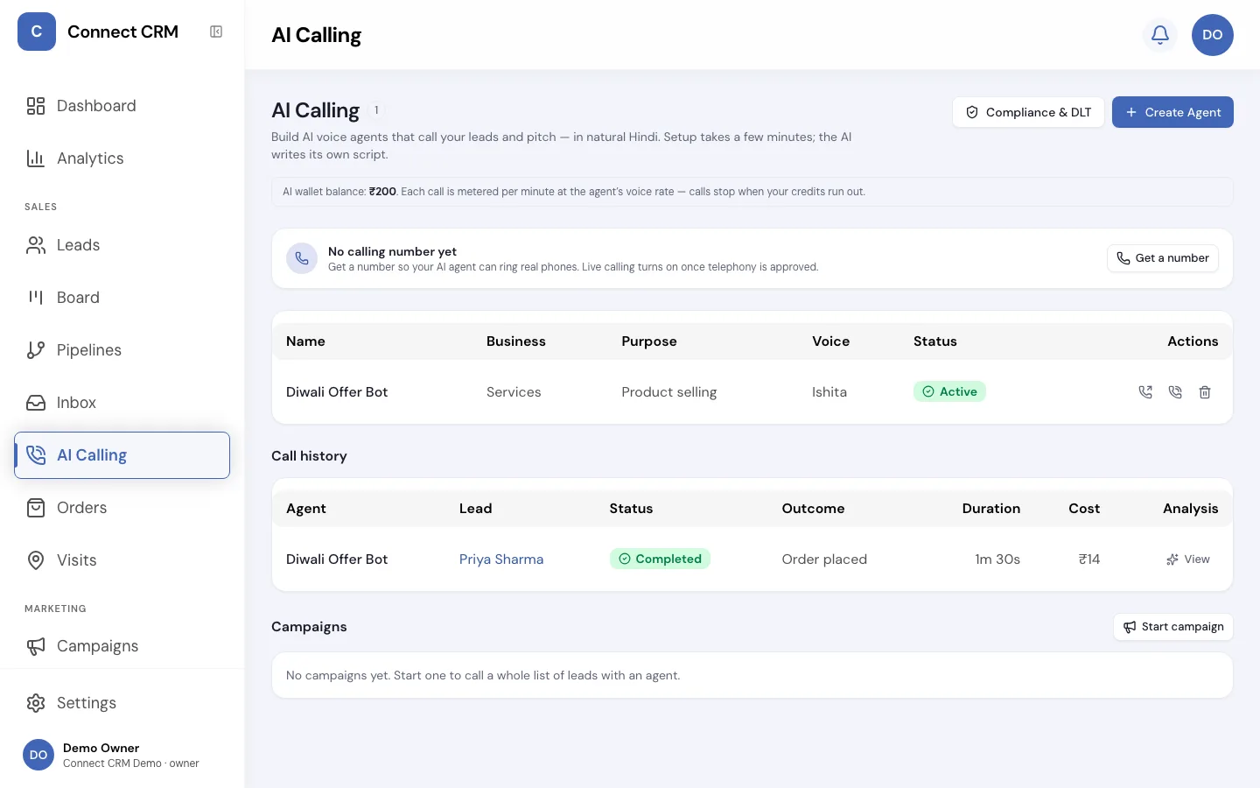Click the Get a number button
Screen dimensions: 1260x788
click(1163, 258)
